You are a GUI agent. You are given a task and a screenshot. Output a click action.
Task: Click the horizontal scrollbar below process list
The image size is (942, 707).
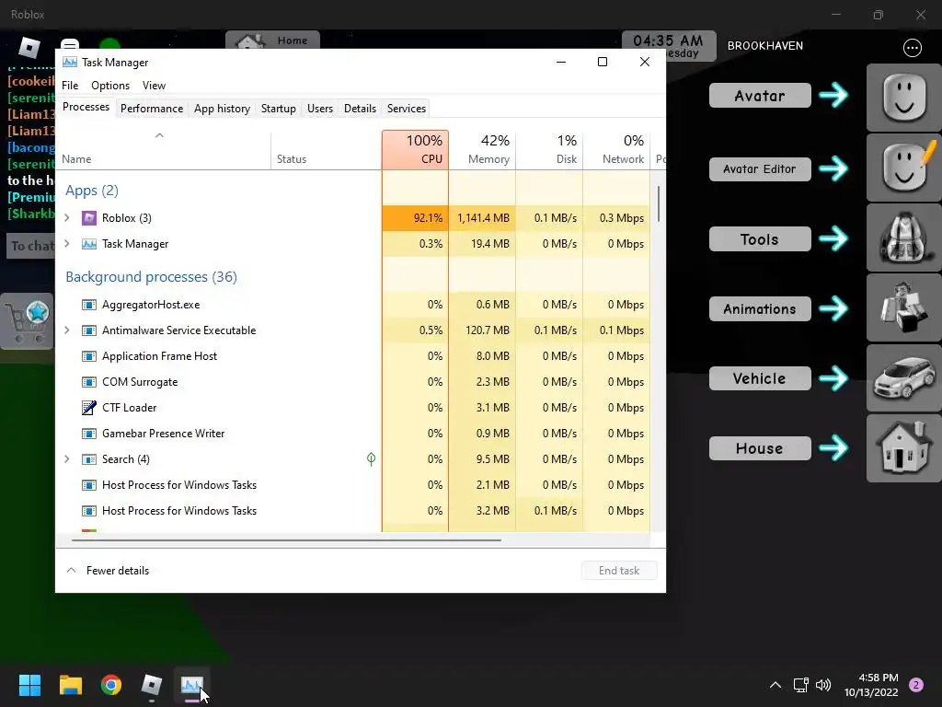(286, 539)
